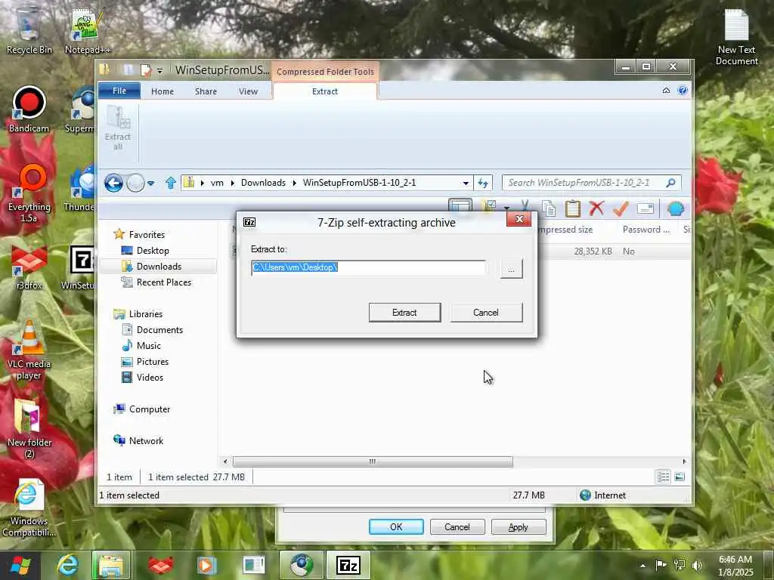Click the Properties card toolbar icon
Image resolution: width=774 pixels, height=580 pixels.
coord(646,208)
